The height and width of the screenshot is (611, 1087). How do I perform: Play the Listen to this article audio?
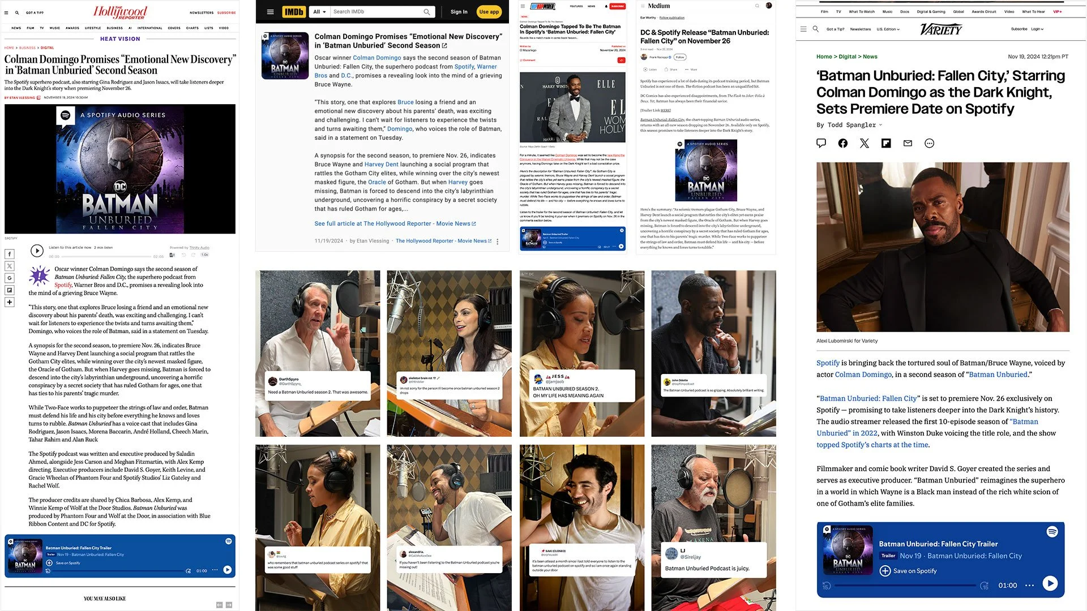[x=37, y=251]
